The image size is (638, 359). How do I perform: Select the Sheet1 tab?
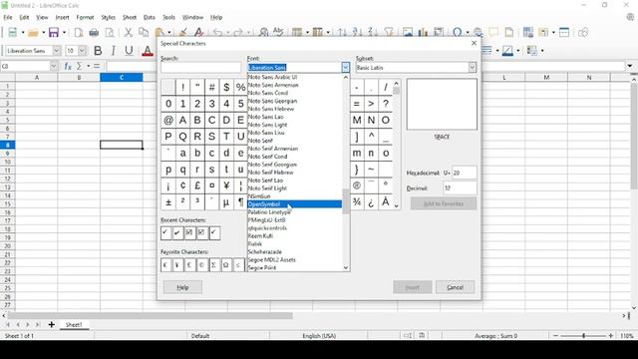(74, 325)
